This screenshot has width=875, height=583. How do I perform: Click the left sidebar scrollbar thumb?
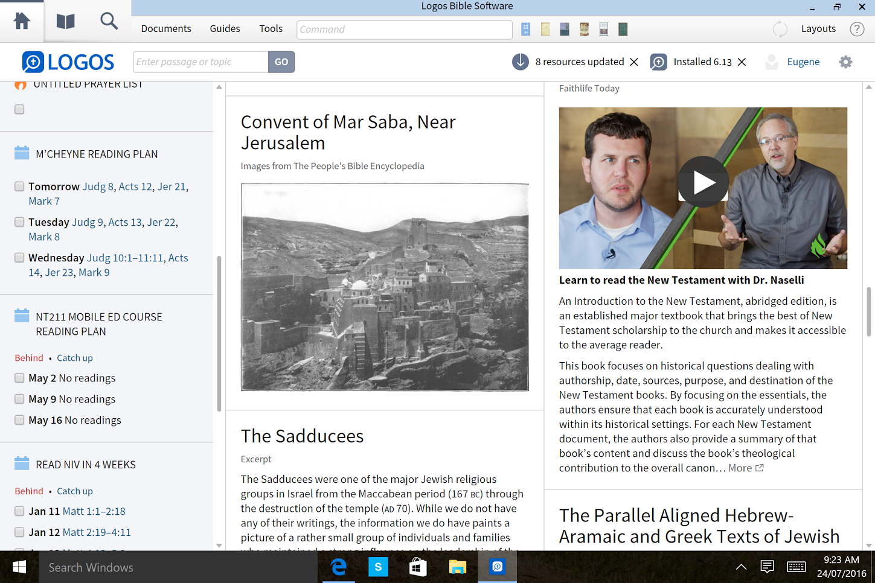[x=219, y=334]
